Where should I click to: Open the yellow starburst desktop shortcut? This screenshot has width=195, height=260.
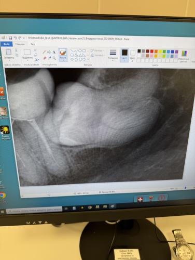click(x=5, y=130)
